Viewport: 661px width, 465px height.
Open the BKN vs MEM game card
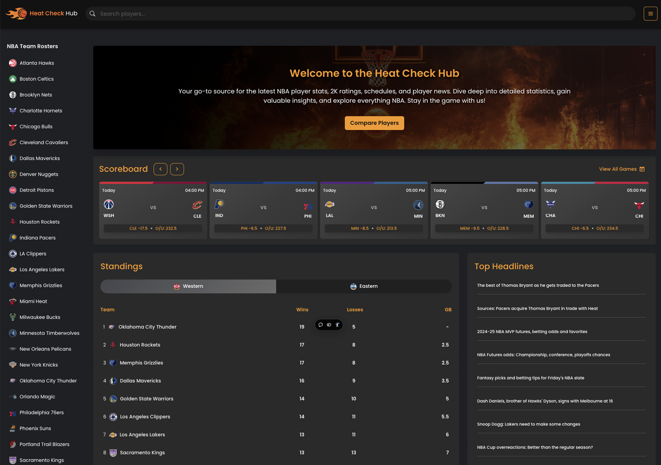point(484,209)
